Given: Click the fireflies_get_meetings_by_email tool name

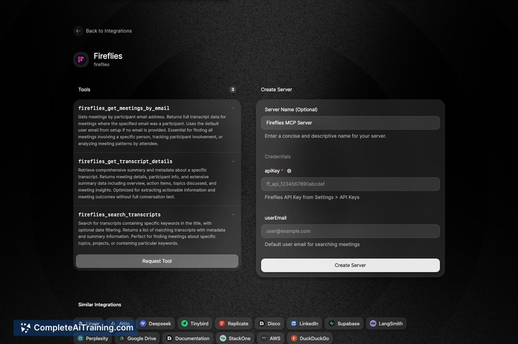Looking at the screenshot, I should pos(124,109).
